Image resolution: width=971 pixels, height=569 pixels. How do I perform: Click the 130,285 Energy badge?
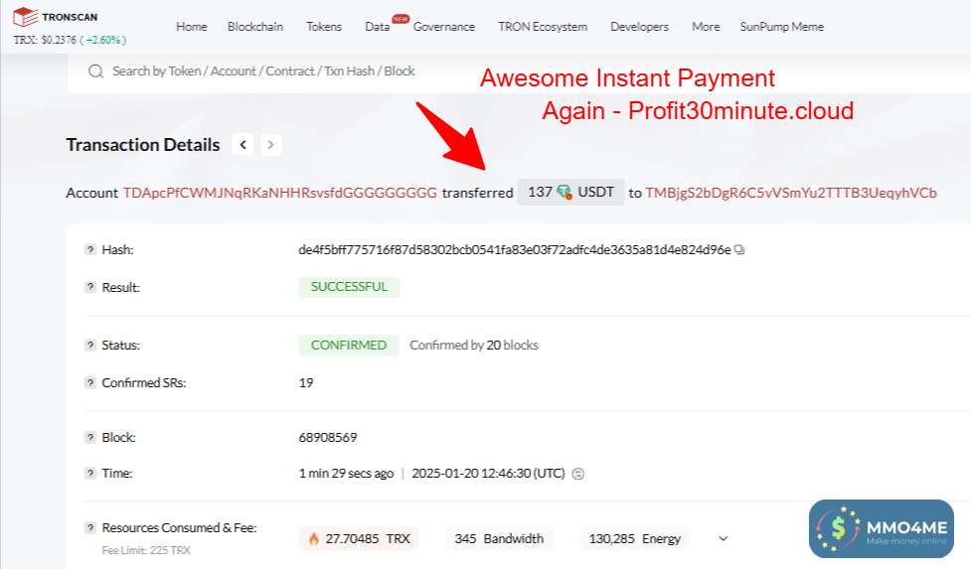pos(635,538)
